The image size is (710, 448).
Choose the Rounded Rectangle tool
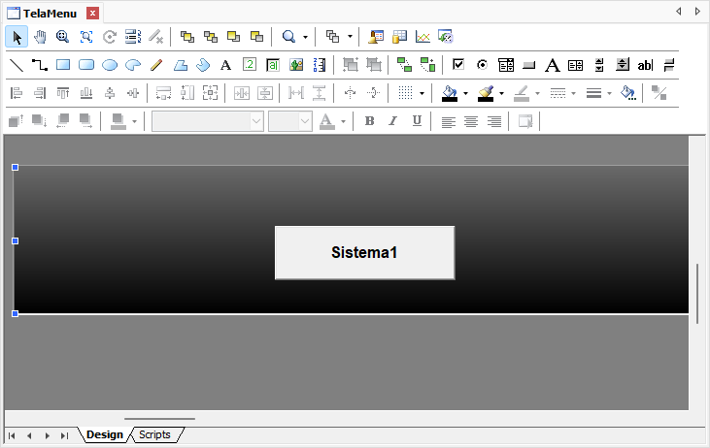86,65
